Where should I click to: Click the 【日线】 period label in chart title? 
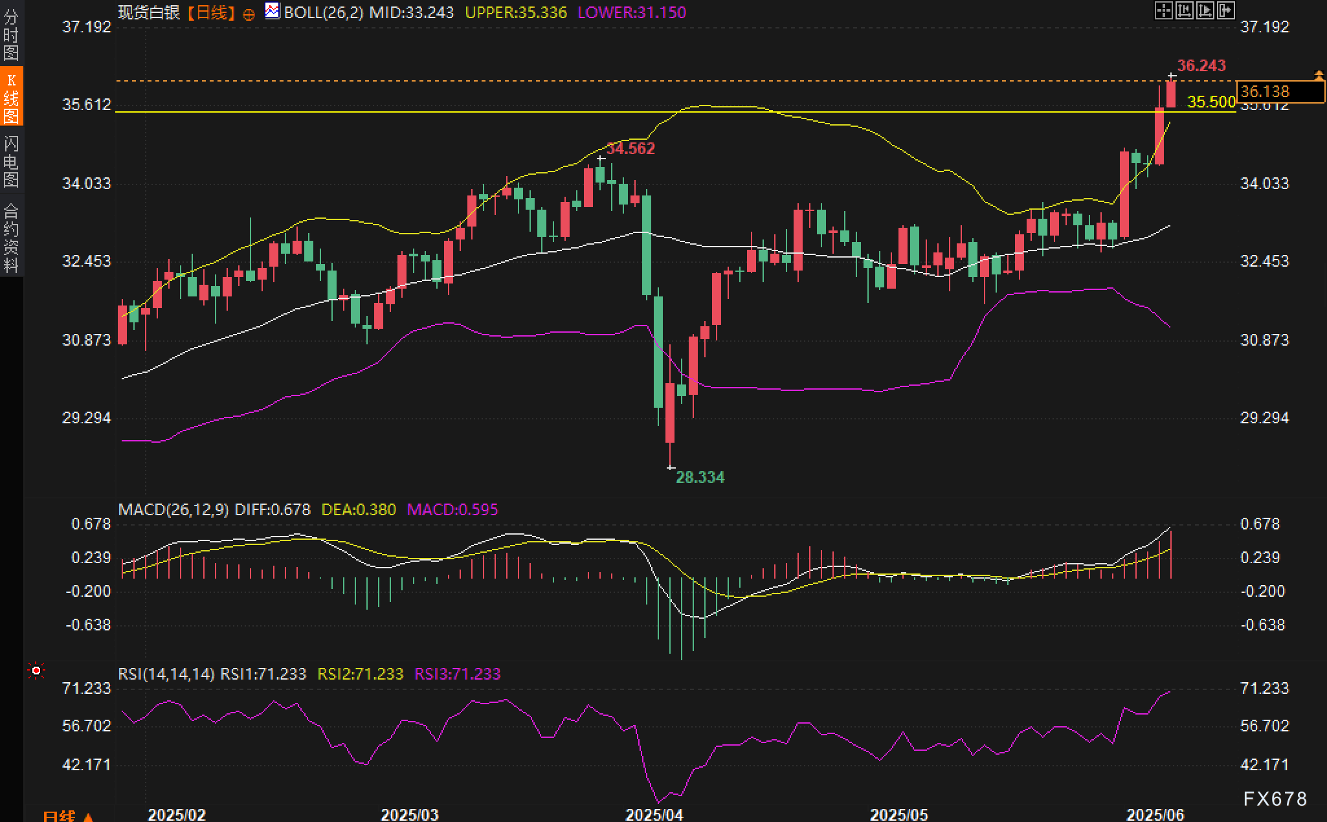[x=211, y=12]
